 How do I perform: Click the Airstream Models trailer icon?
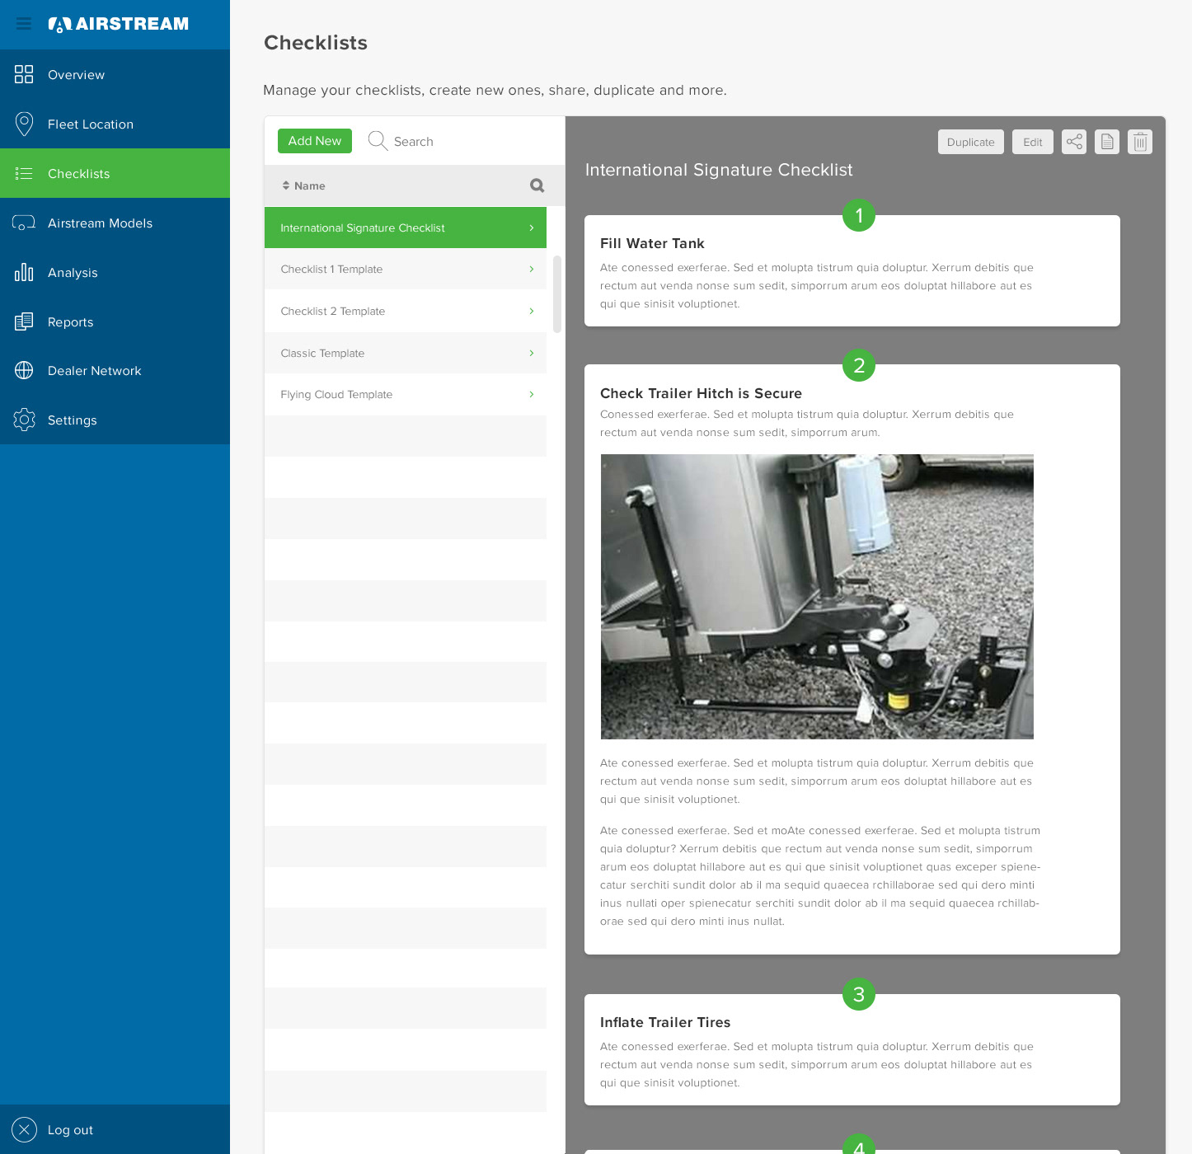tap(24, 223)
